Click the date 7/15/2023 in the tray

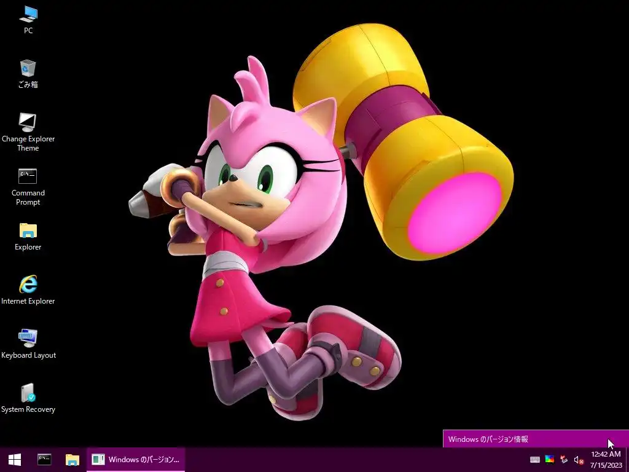[606, 466]
